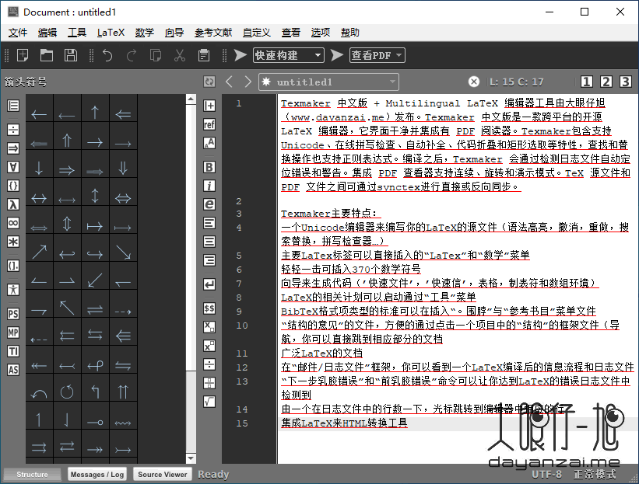Save the document with the floppy disk icon
Screen dimensions: 639x484
click(71, 55)
